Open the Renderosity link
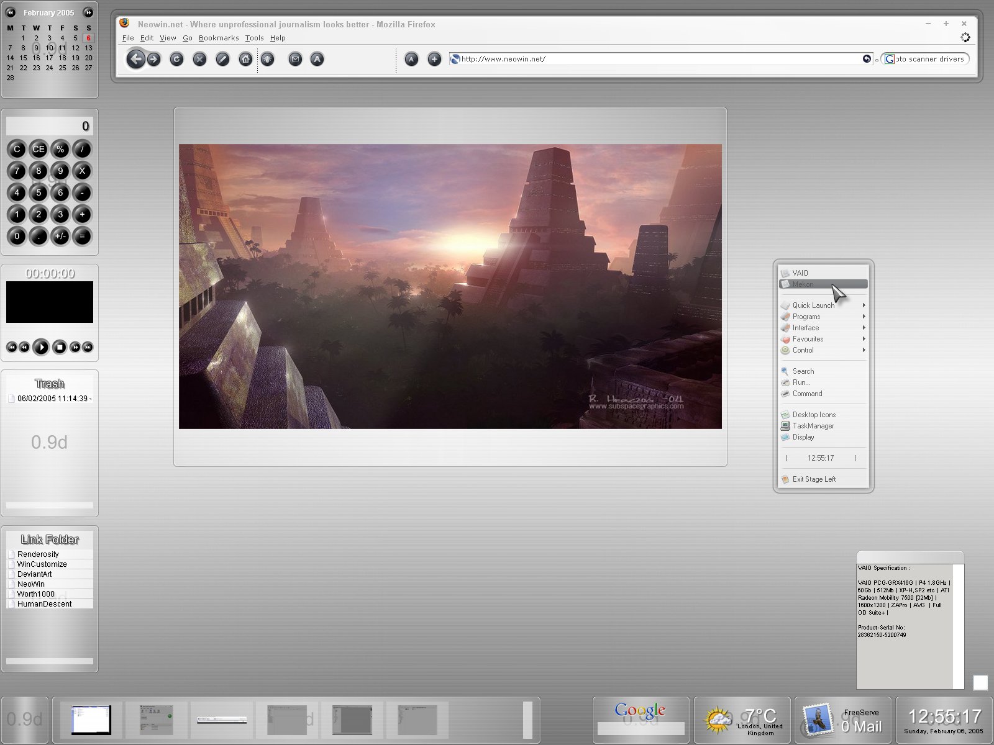 [50, 554]
